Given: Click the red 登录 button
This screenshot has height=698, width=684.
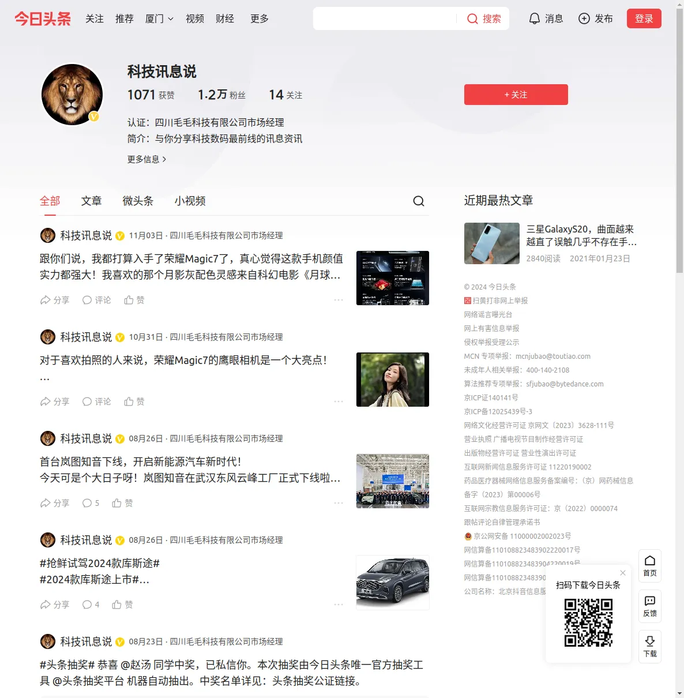Looking at the screenshot, I should (x=644, y=18).
